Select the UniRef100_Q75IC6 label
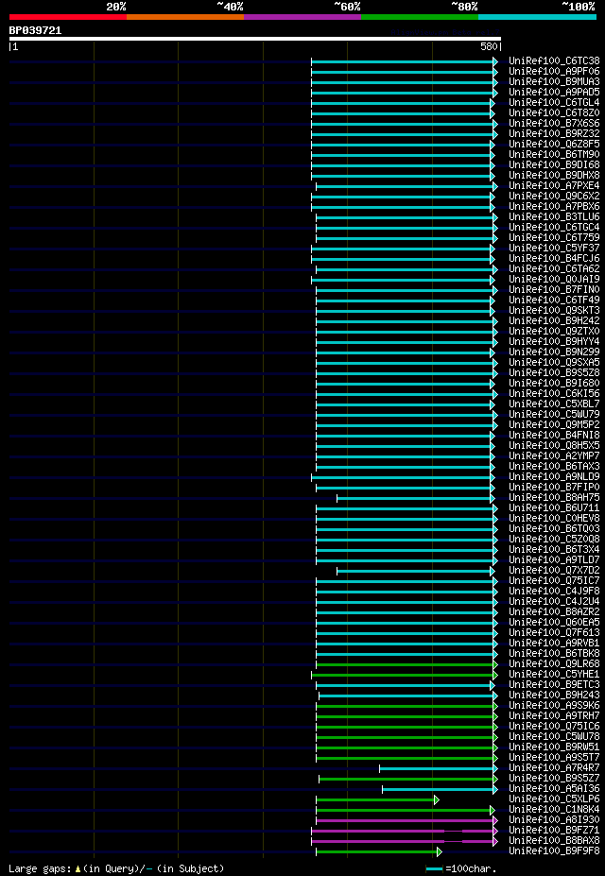This screenshot has width=605, height=876. pos(554,727)
